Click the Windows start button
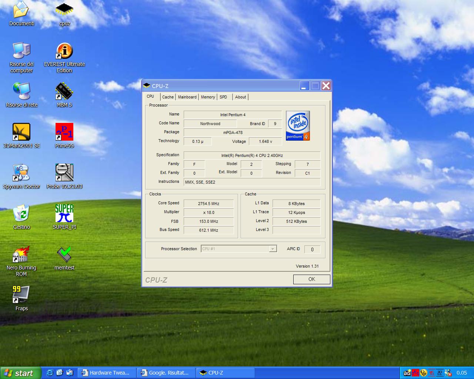 pyautogui.click(x=20, y=373)
